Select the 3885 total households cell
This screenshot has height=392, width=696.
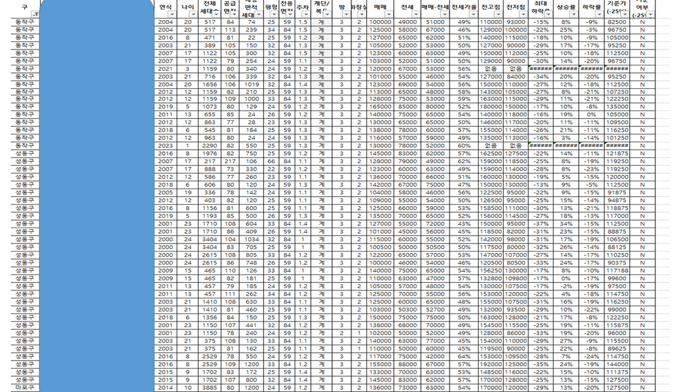[x=210, y=387]
